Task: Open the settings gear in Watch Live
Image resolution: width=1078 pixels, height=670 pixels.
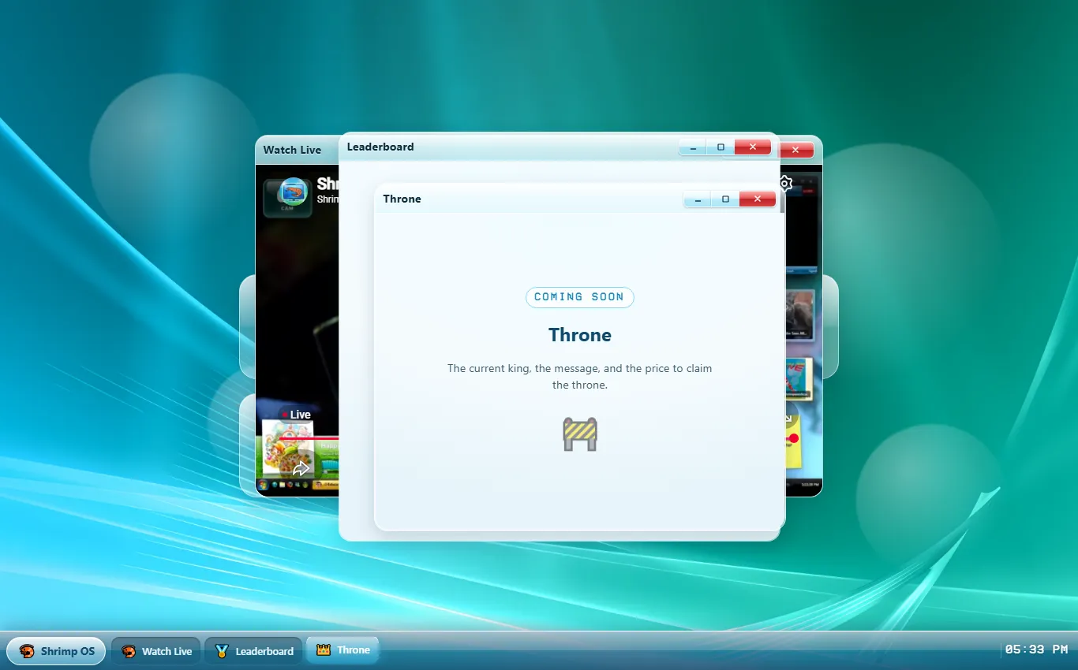Action: [x=785, y=184]
